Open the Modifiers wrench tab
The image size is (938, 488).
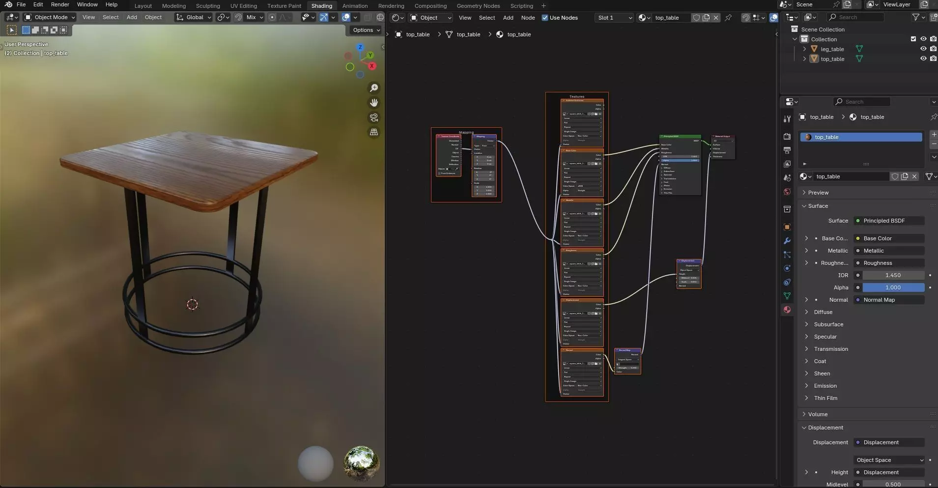(x=787, y=241)
